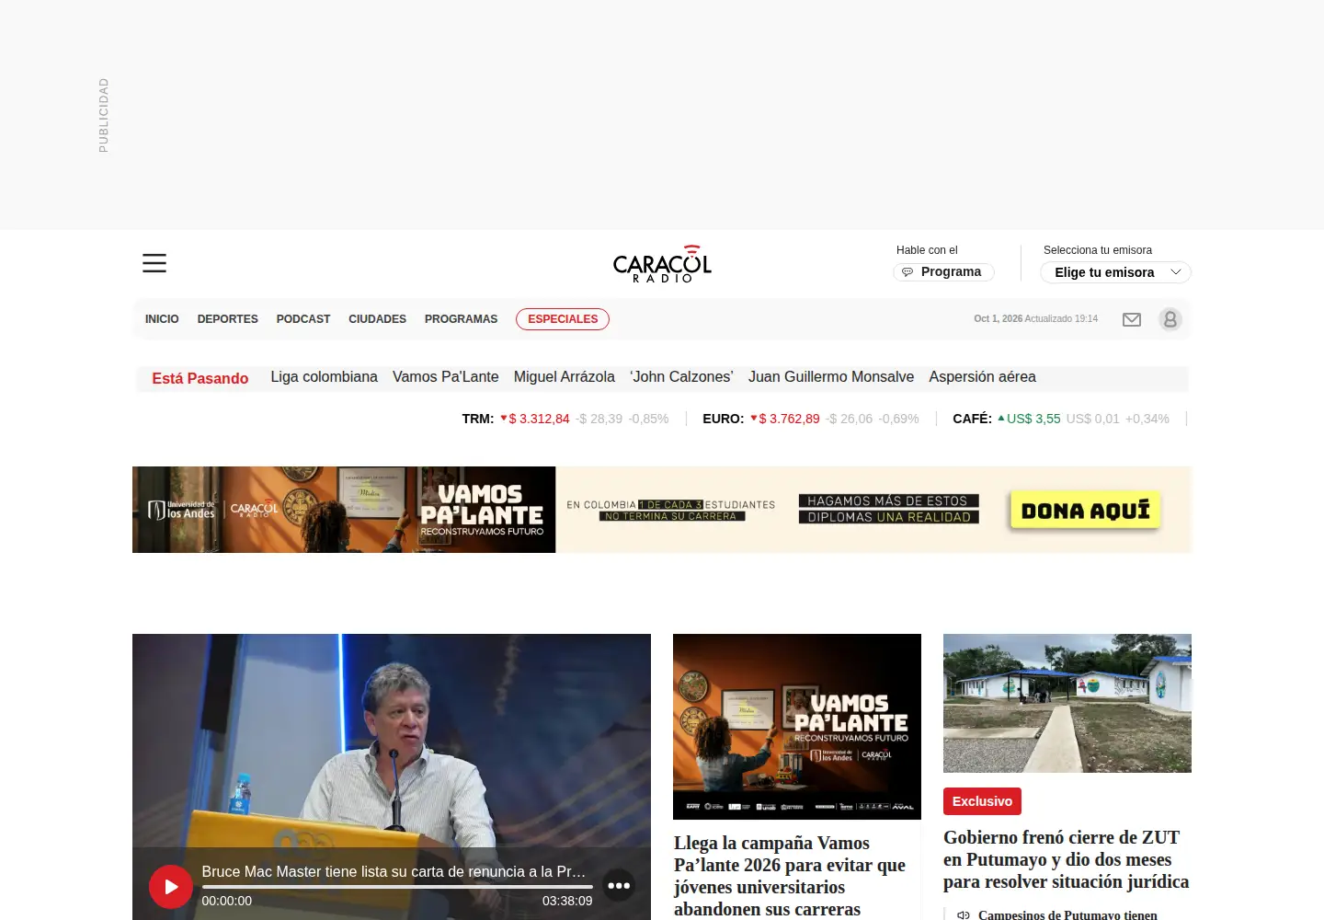Screen dimensions: 1324x920
Task: Click the Está Pasando label
Action: (200, 378)
